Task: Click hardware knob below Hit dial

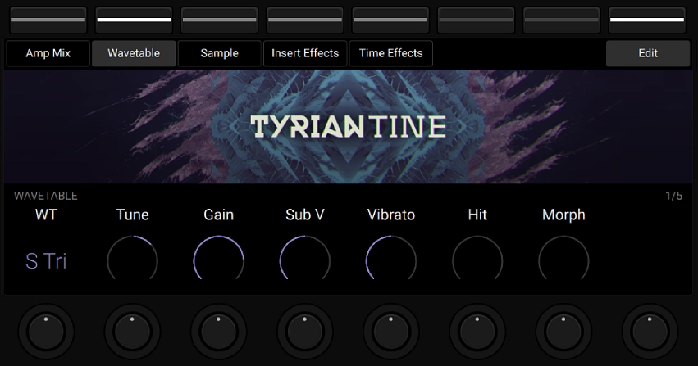Action: [x=477, y=332]
